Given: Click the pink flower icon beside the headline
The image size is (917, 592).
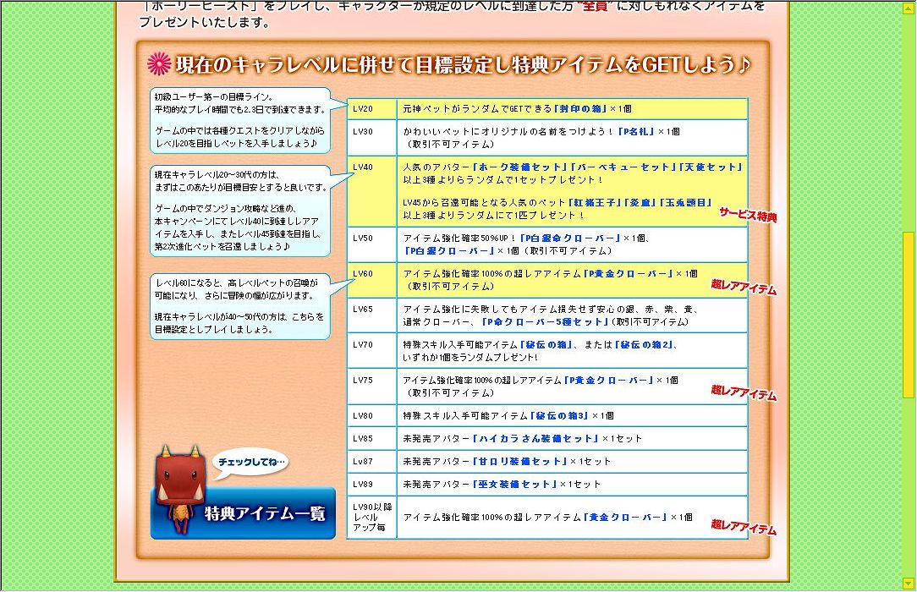Looking at the screenshot, I should 158,63.
